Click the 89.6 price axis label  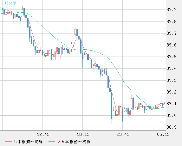[172, 45]
